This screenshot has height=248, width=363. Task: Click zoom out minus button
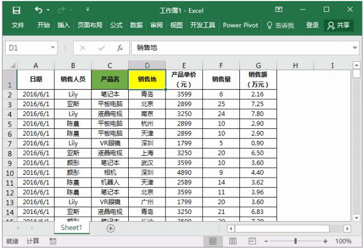pos(266,242)
